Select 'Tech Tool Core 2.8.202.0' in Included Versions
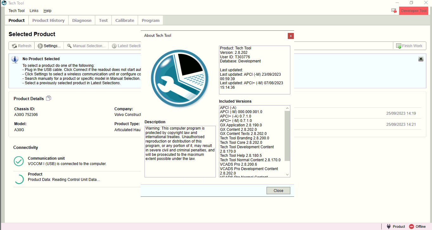Screen dimensions: 432x230 point(241,143)
